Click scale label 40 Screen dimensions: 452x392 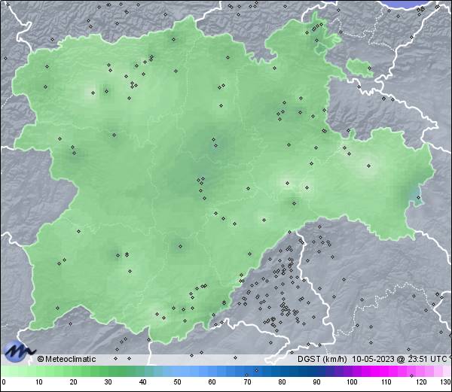[143, 382]
